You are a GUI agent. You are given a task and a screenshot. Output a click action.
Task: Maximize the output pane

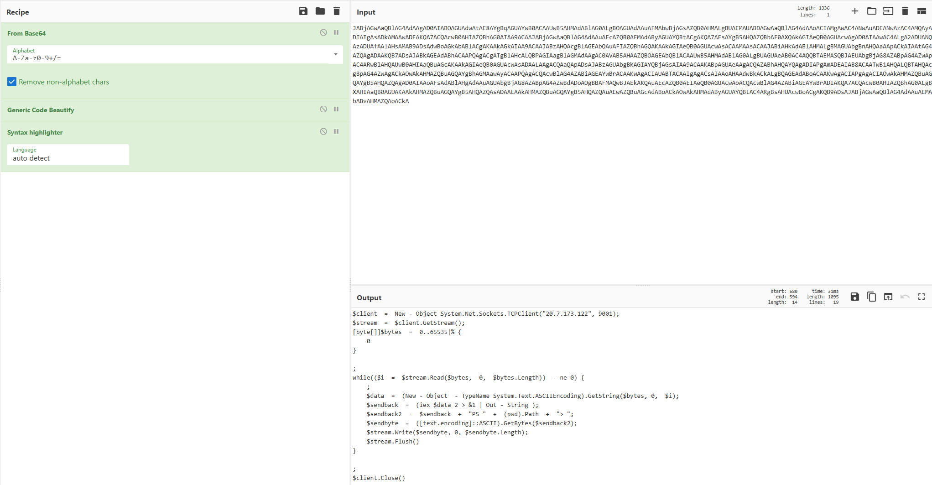point(922,297)
